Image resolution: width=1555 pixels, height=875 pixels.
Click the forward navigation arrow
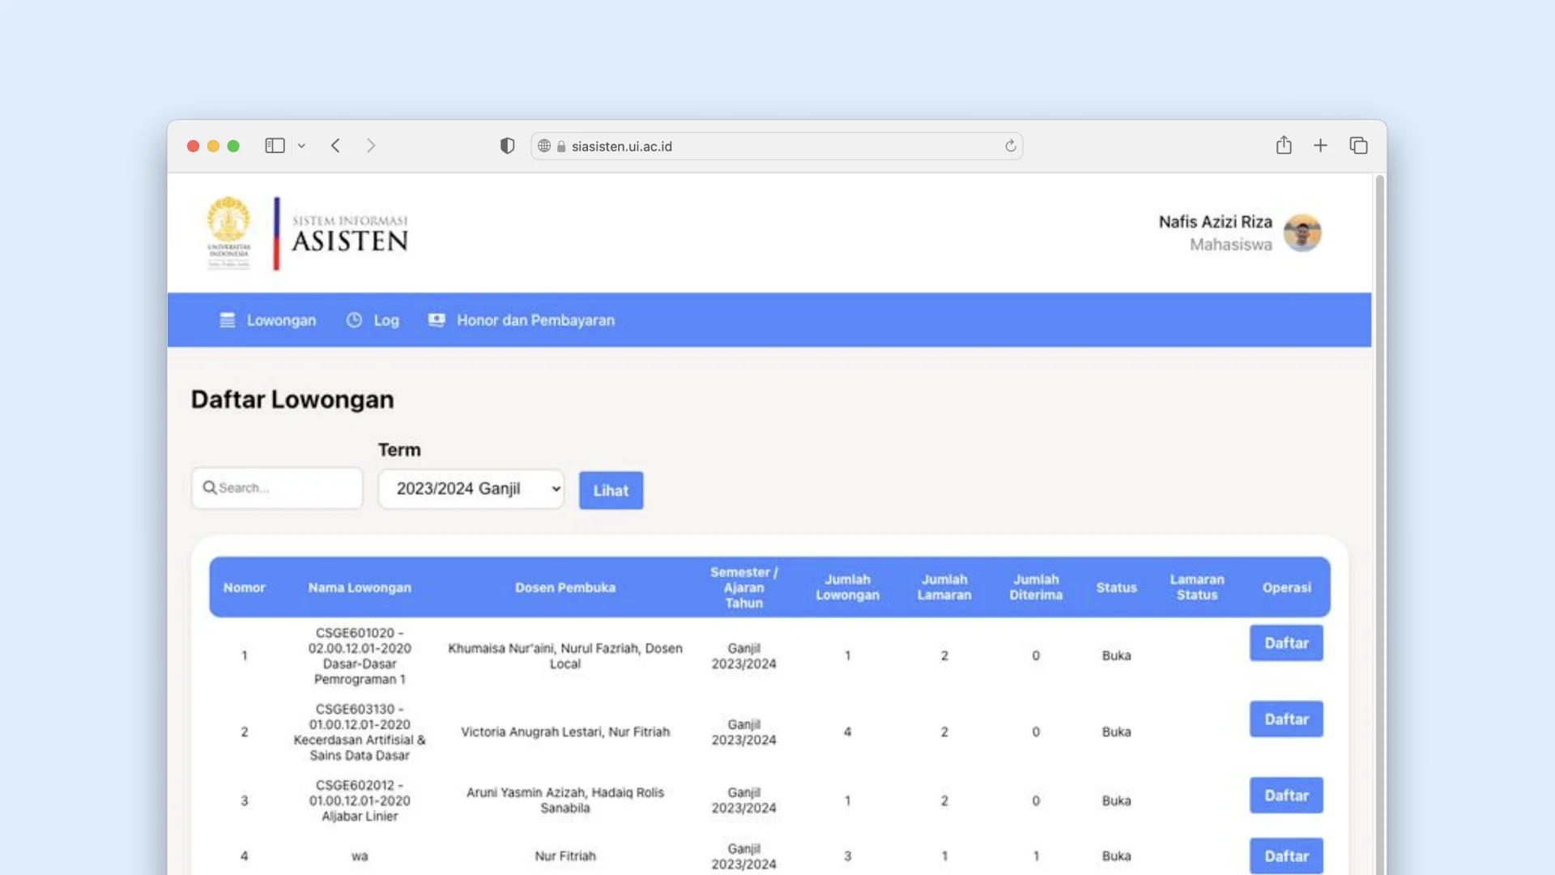tap(372, 146)
